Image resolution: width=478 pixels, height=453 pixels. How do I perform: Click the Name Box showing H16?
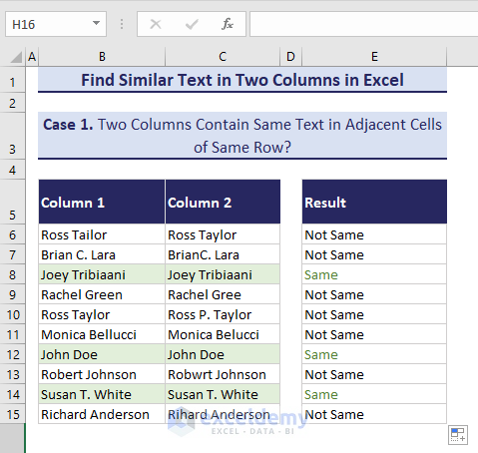[56, 24]
